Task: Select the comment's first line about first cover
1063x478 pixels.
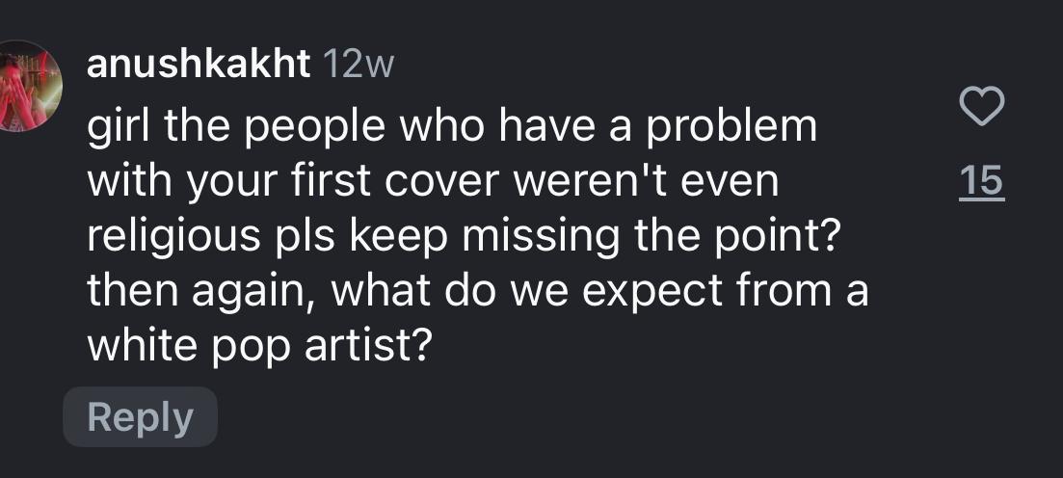Action: (x=451, y=126)
